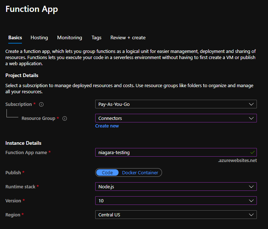The height and width of the screenshot is (229, 268).
Task: Switch publish option to Docker Container
Action: point(140,173)
